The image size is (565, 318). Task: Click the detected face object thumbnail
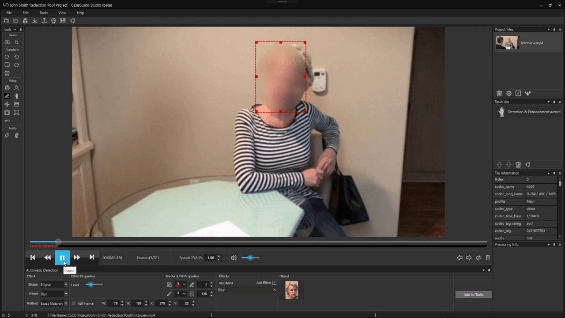tap(292, 290)
